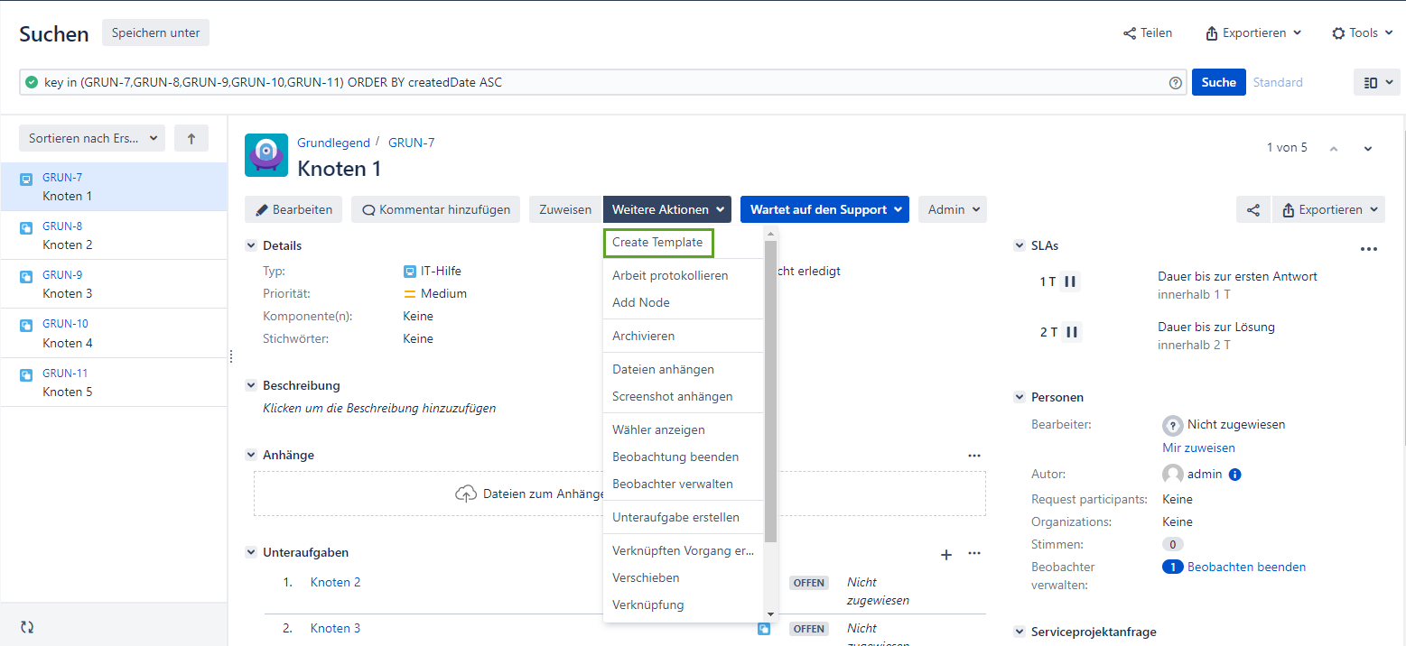Open the Anhänge three-dots options menu
Image resolution: width=1406 pixels, height=646 pixels.
click(973, 456)
